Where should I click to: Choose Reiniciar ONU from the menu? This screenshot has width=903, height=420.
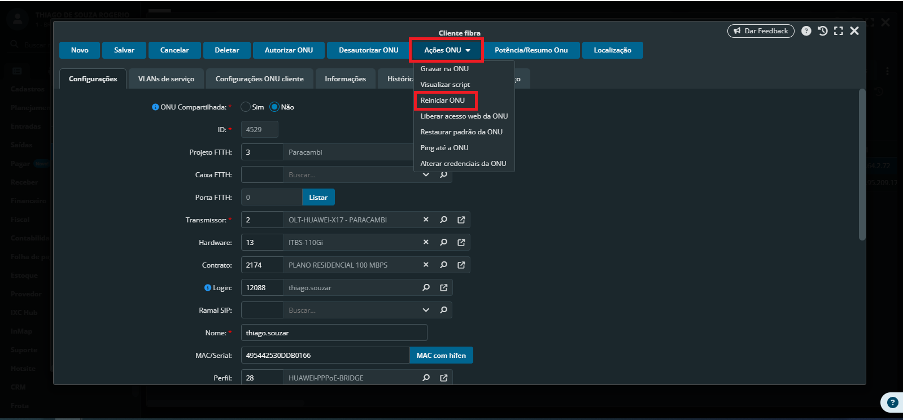point(443,100)
